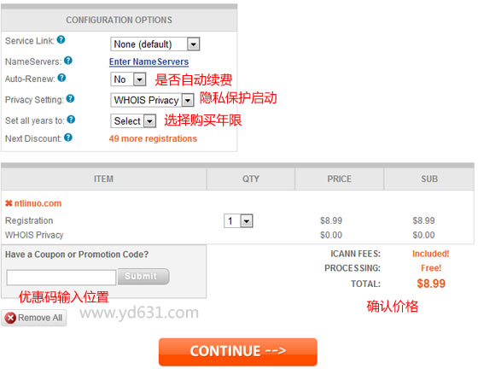Click help icon beside NameServers label
This screenshot has height=369, width=478.
pyautogui.click(x=68, y=61)
